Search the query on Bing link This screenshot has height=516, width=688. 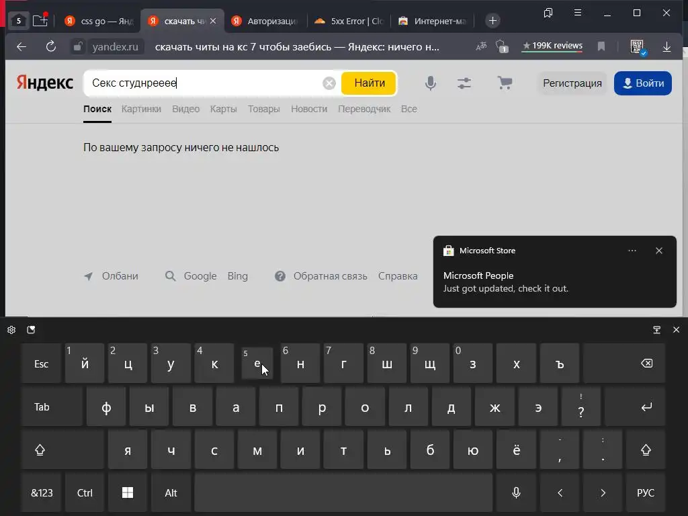(x=237, y=276)
